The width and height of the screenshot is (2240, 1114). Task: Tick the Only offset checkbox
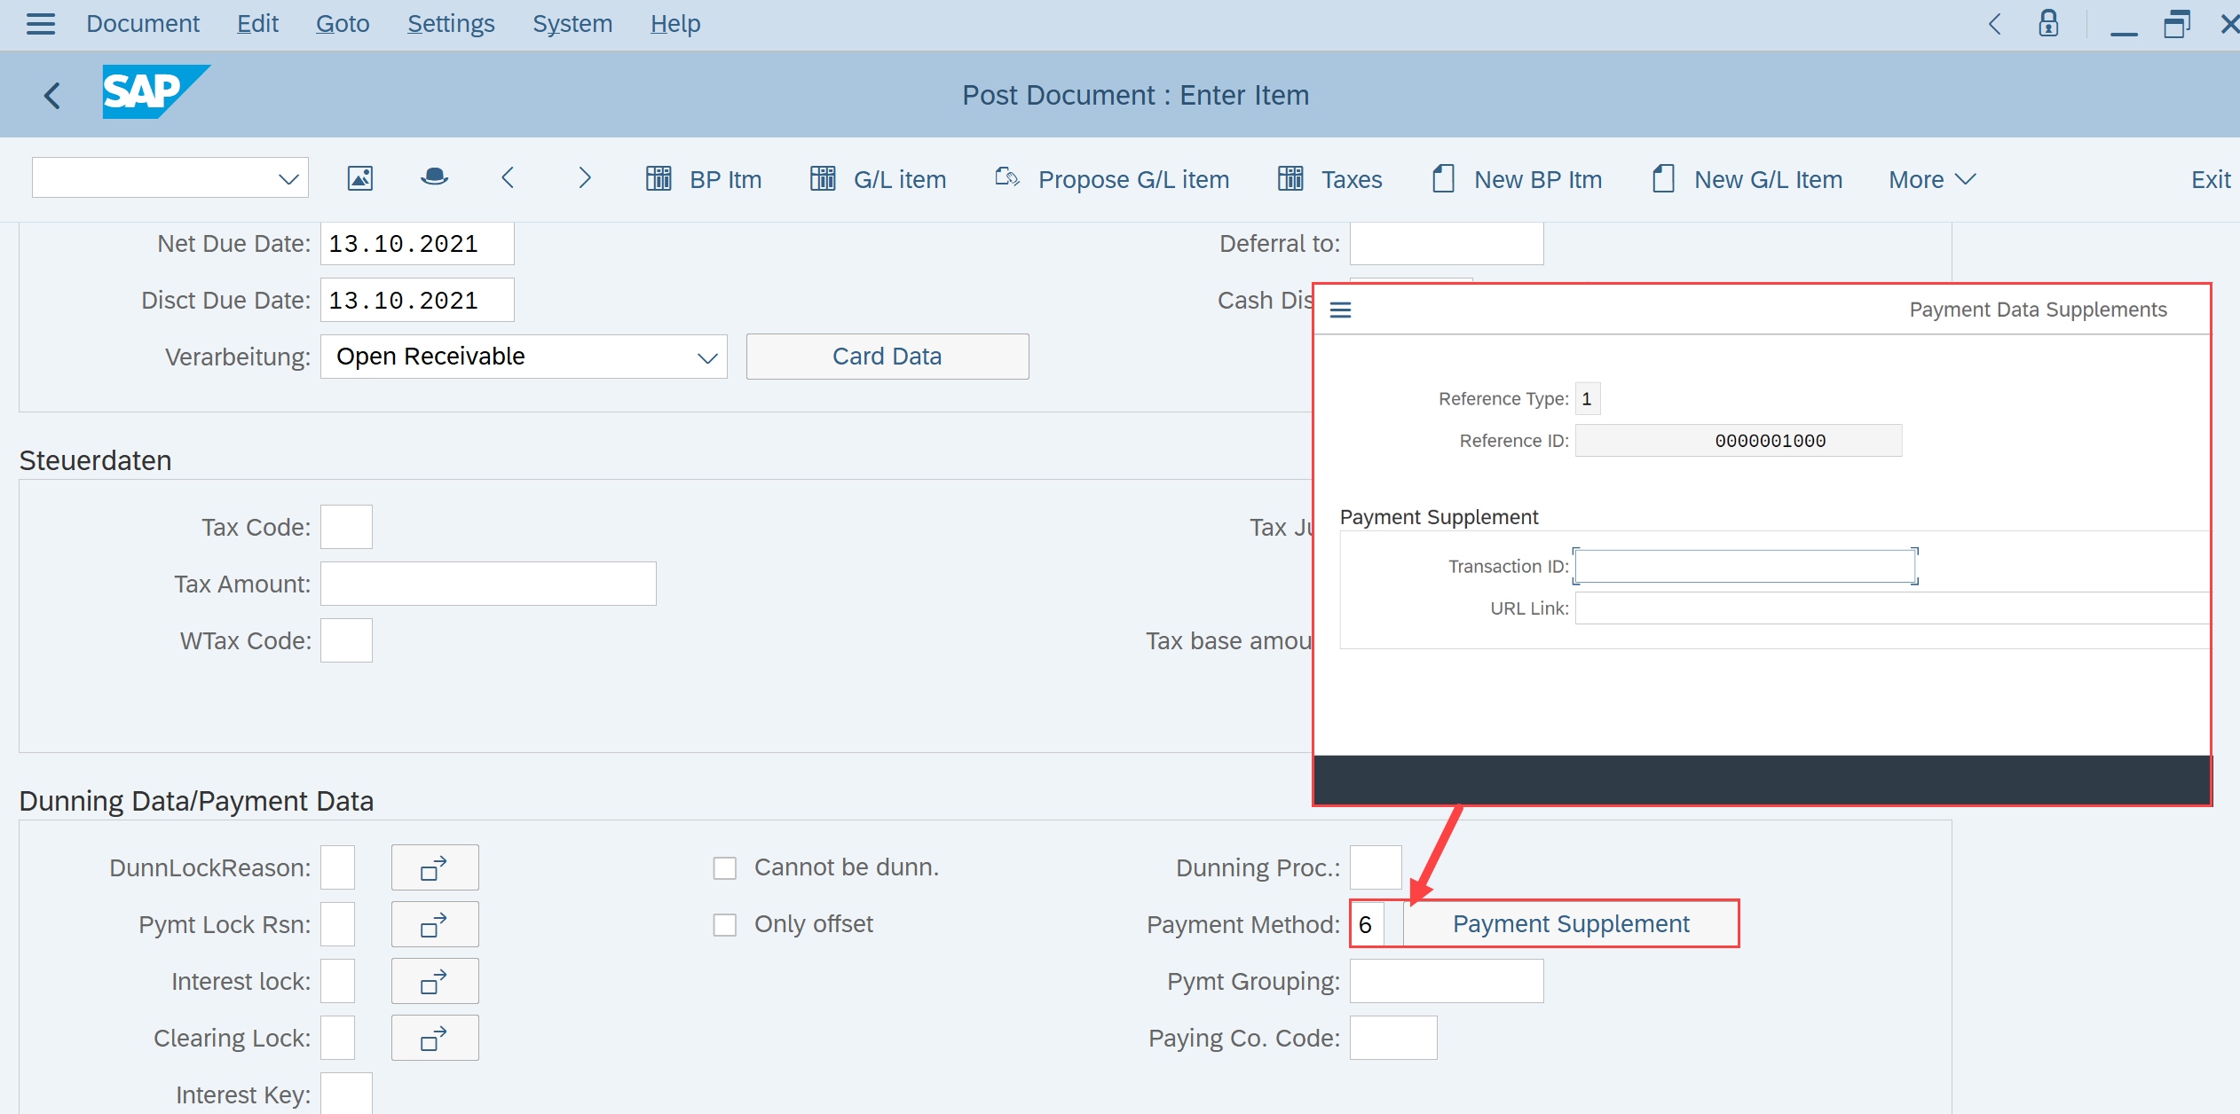(x=725, y=924)
